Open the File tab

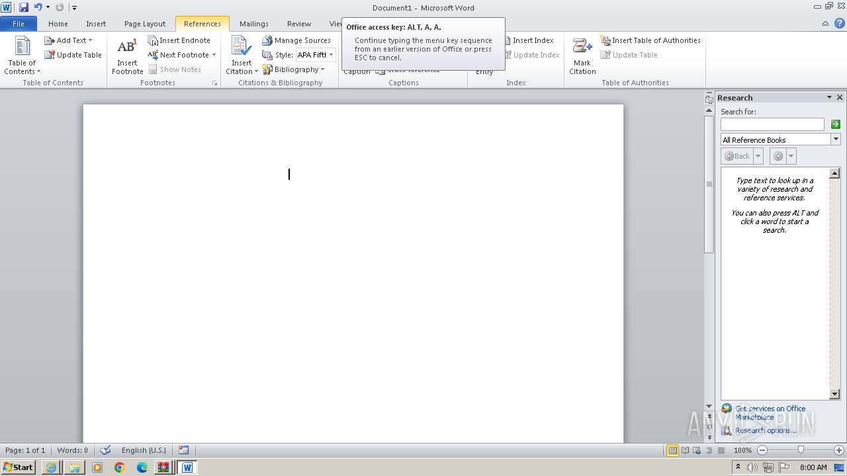tap(19, 24)
